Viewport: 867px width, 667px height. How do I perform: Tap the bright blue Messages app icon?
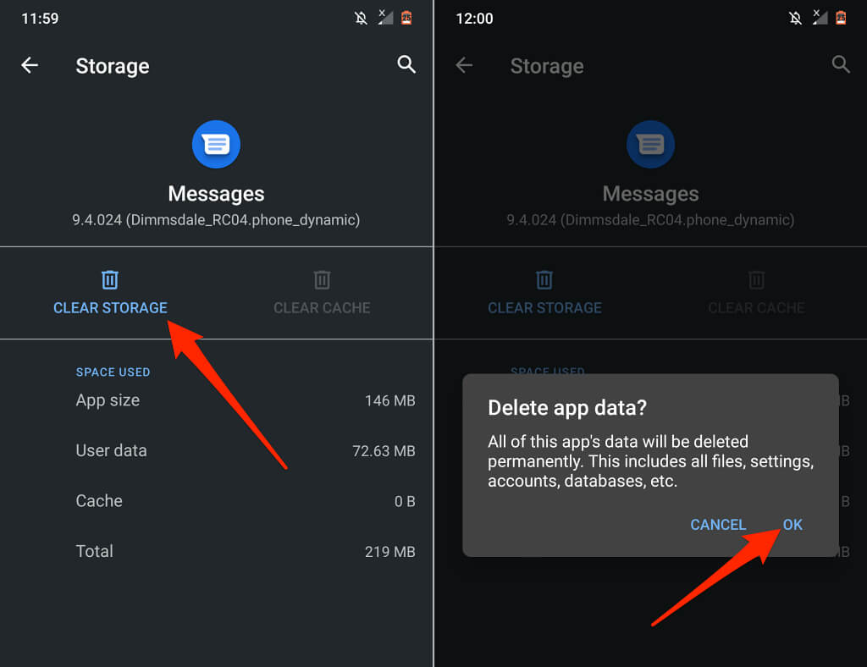[x=216, y=144]
